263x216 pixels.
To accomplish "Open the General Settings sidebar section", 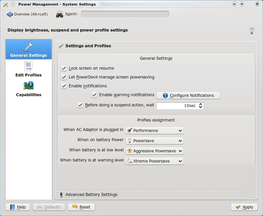I will point(28,50).
